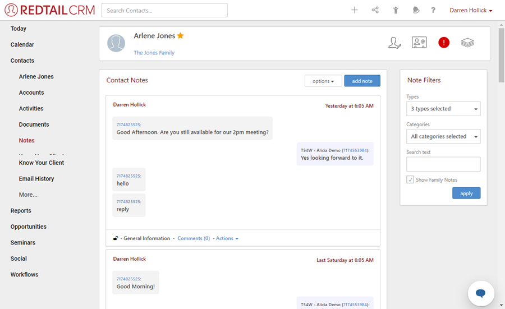505x309 pixels.
Task: Open the notifications bell icon
Action: pyautogui.click(x=416, y=10)
